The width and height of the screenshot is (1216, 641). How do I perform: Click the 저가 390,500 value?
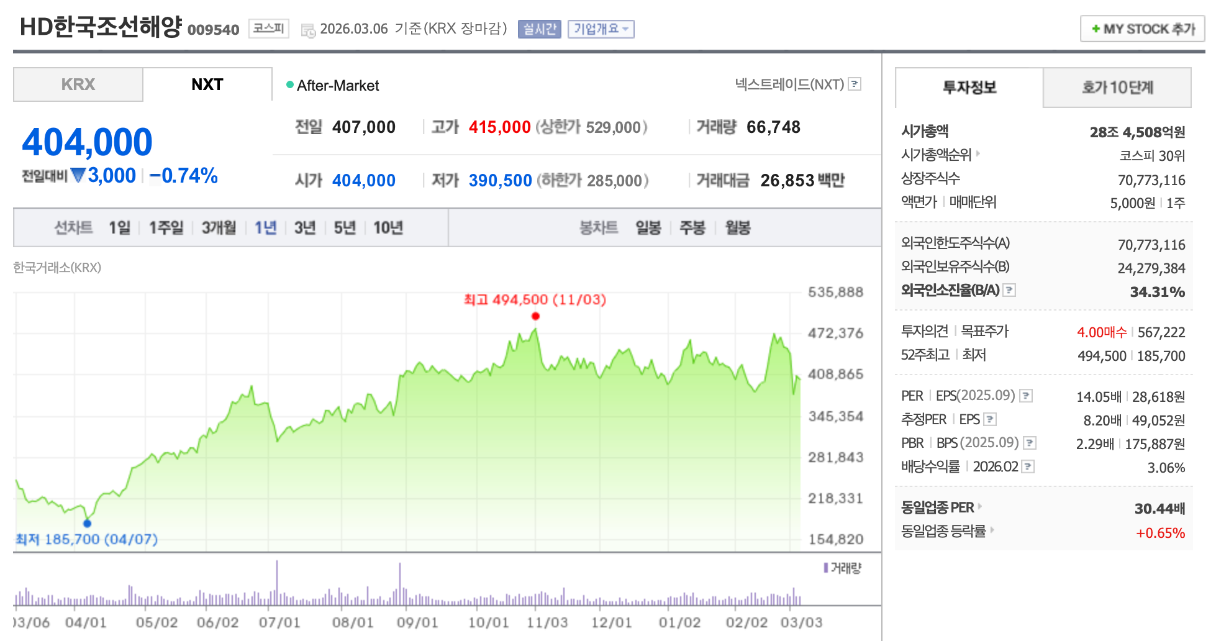[501, 181]
